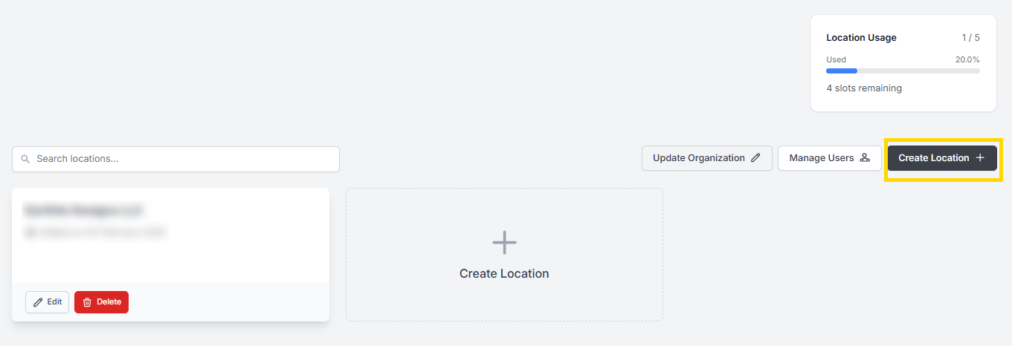Delete the existing location
This screenshot has width=1012, height=346.
(x=102, y=302)
